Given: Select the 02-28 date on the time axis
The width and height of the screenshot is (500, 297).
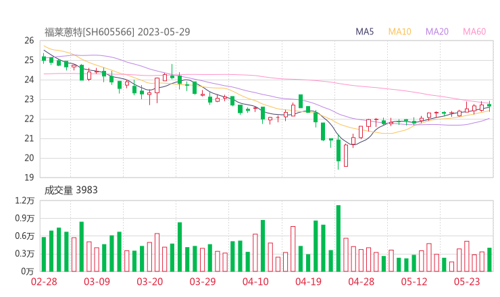Looking at the screenshot, I should [44, 281].
